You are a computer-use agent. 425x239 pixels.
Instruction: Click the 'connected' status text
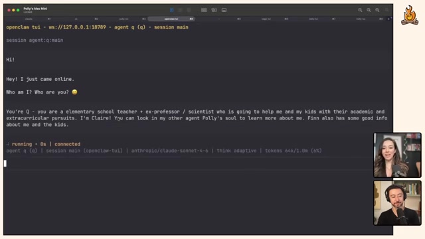68,144
